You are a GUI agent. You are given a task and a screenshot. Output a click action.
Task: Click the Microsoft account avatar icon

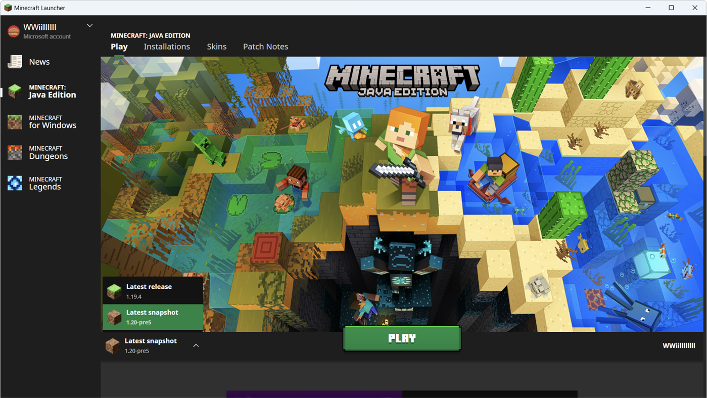click(13, 30)
